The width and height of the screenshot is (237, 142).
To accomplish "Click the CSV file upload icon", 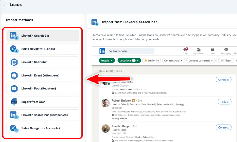I will (14, 102).
